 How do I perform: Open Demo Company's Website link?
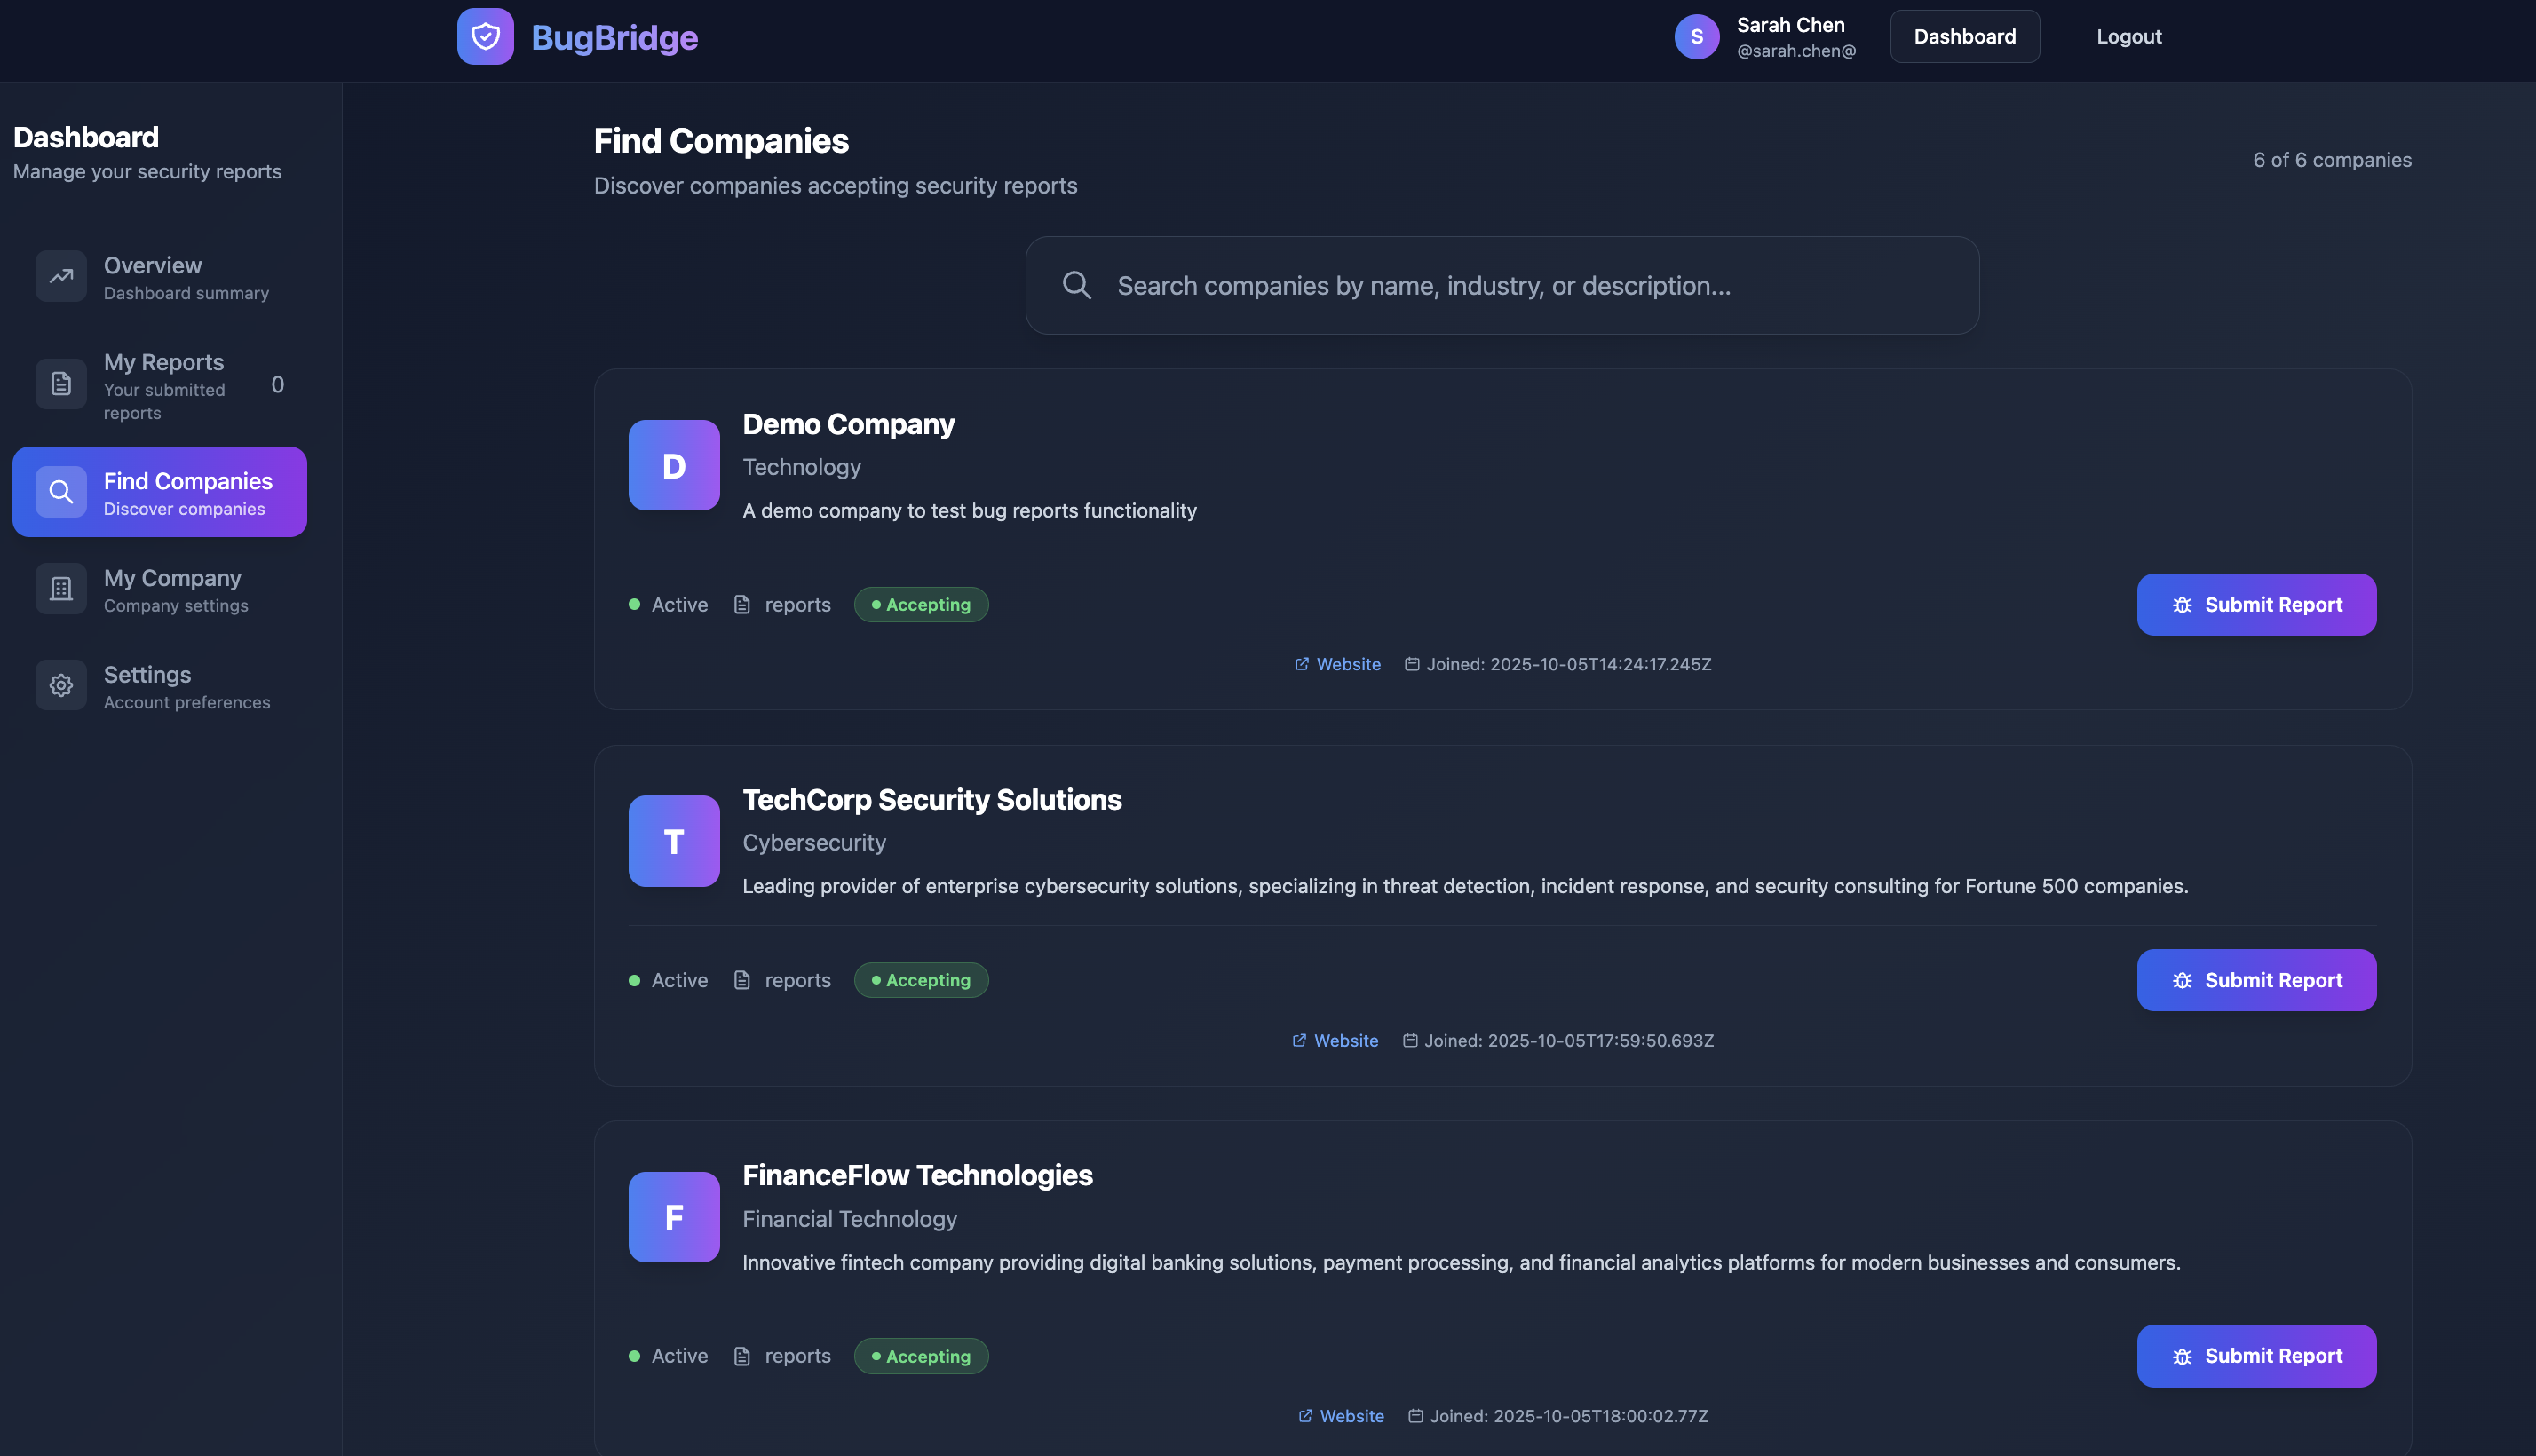coord(1346,664)
